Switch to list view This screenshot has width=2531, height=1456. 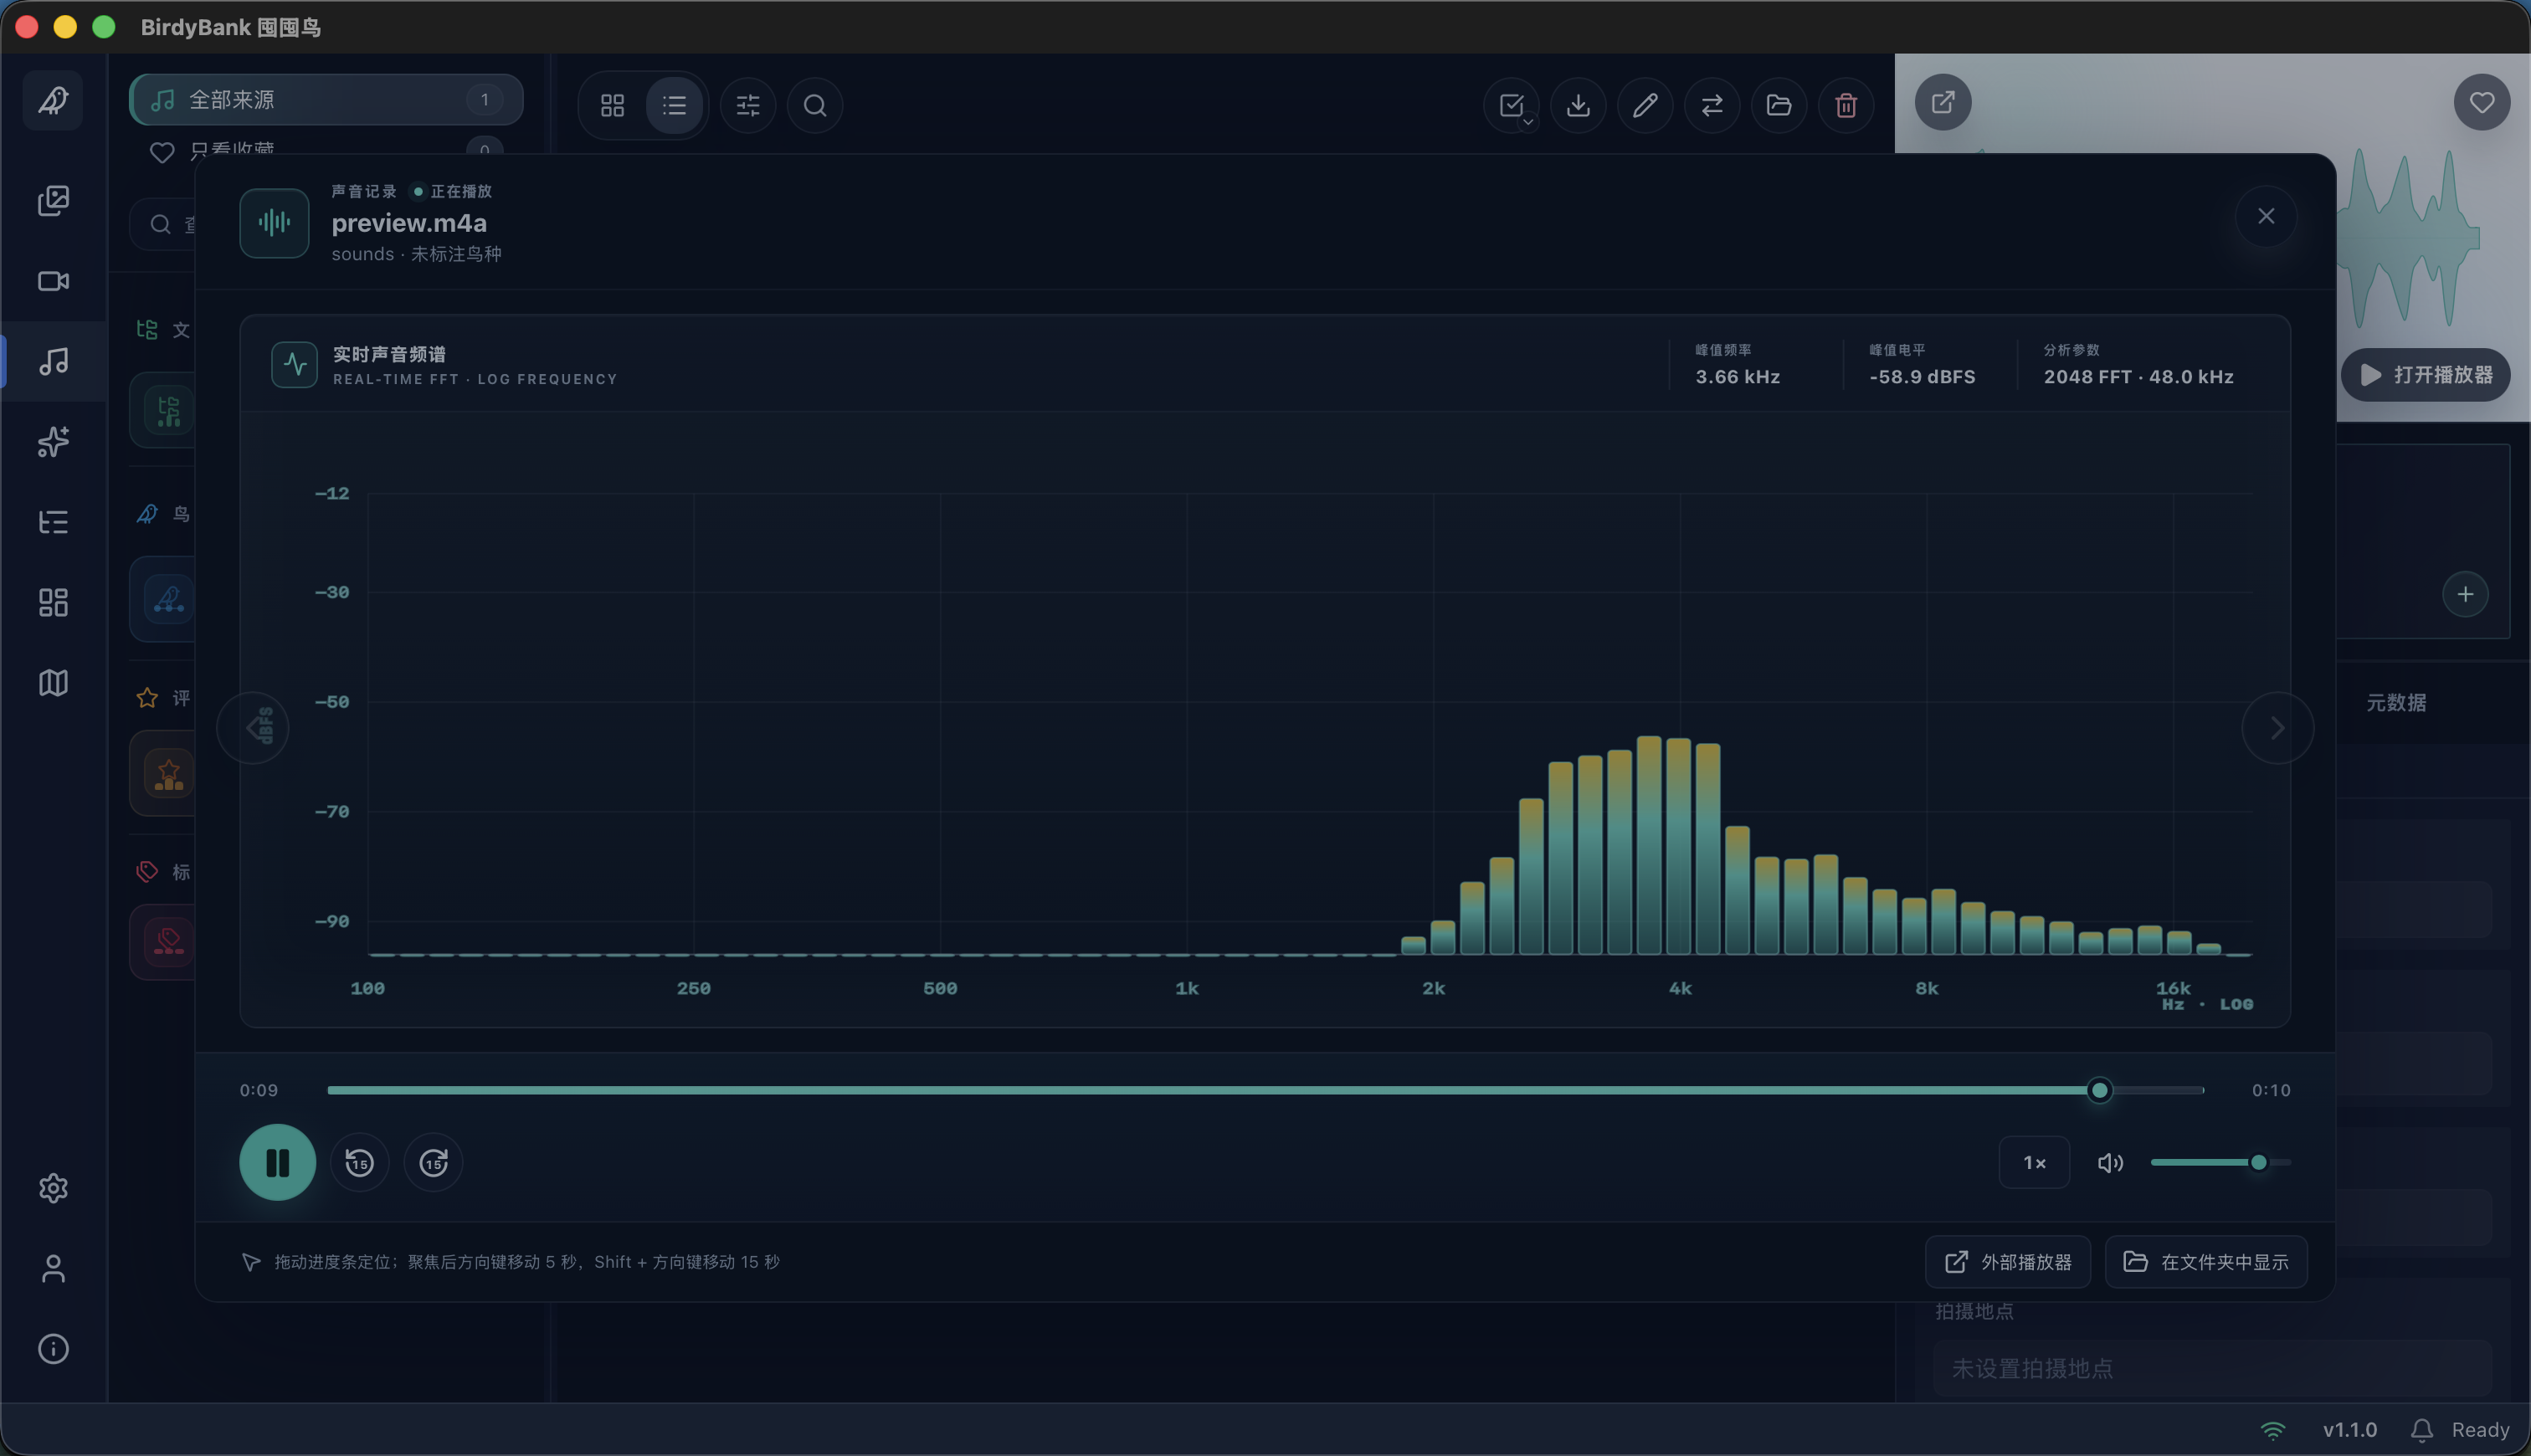674,105
